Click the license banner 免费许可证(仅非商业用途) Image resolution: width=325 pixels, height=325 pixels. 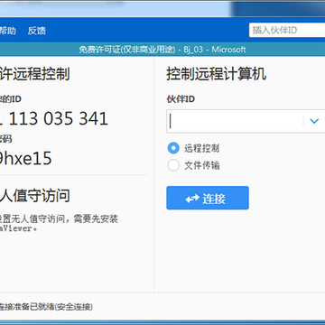127,50
